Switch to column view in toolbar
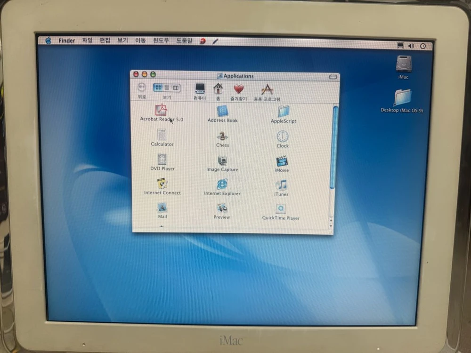The height and width of the screenshot is (353, 471). pos(176,88)
